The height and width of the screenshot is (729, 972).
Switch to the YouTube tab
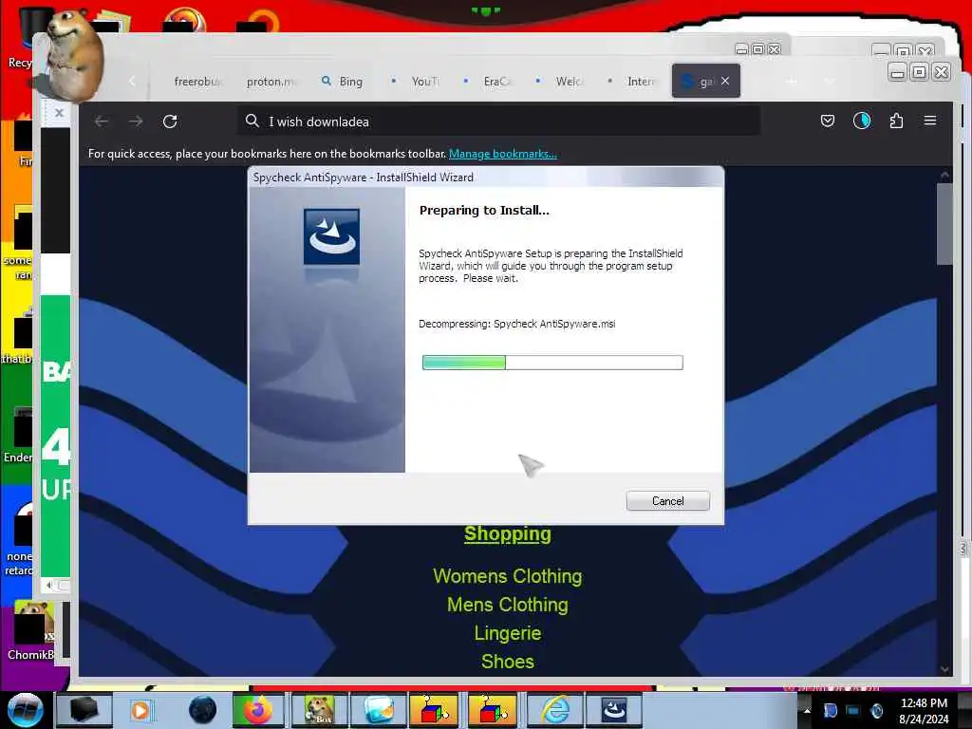(x=417, y=82)
